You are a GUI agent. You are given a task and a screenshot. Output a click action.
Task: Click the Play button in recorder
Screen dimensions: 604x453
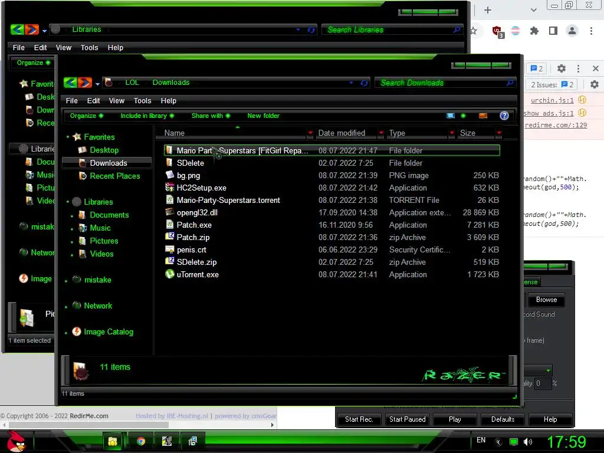pyautogui.click(x=455, y=419)
